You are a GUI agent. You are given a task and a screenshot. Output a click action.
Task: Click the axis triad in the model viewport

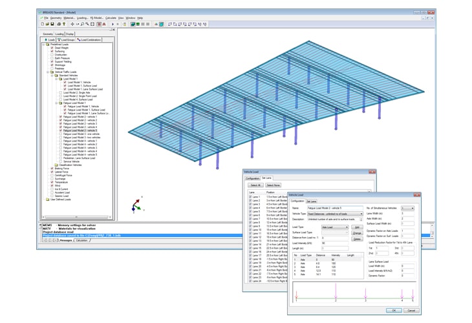(x=137, y=205)
